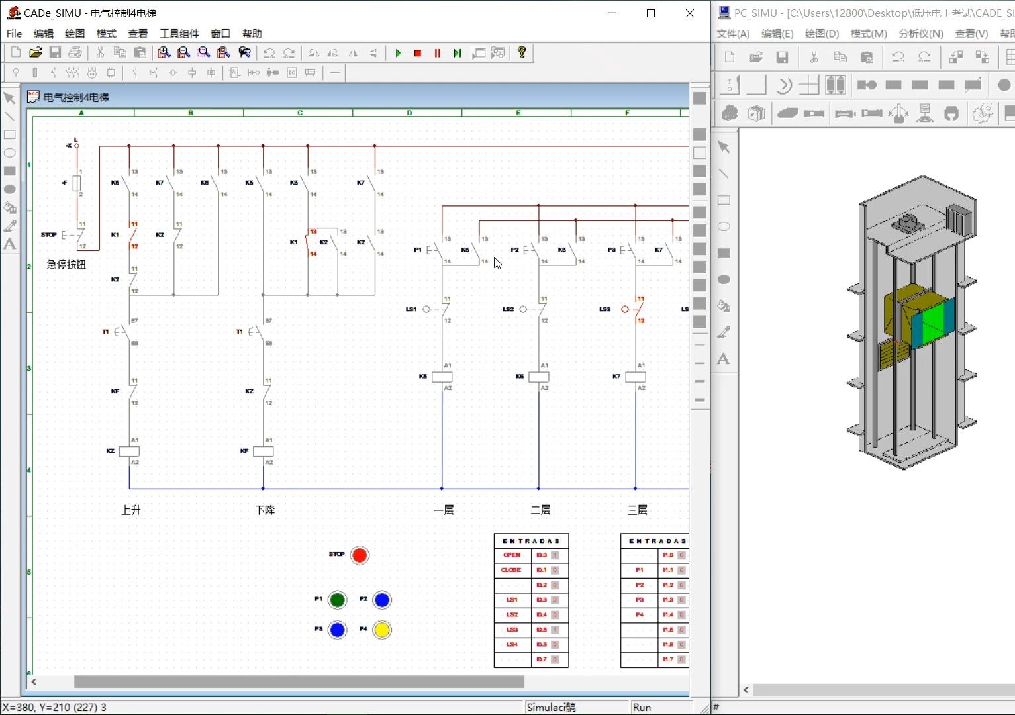Toggle the P4 input I1.4 indicator
This screenshot has width=1015, height=715.
click(681, 615)
